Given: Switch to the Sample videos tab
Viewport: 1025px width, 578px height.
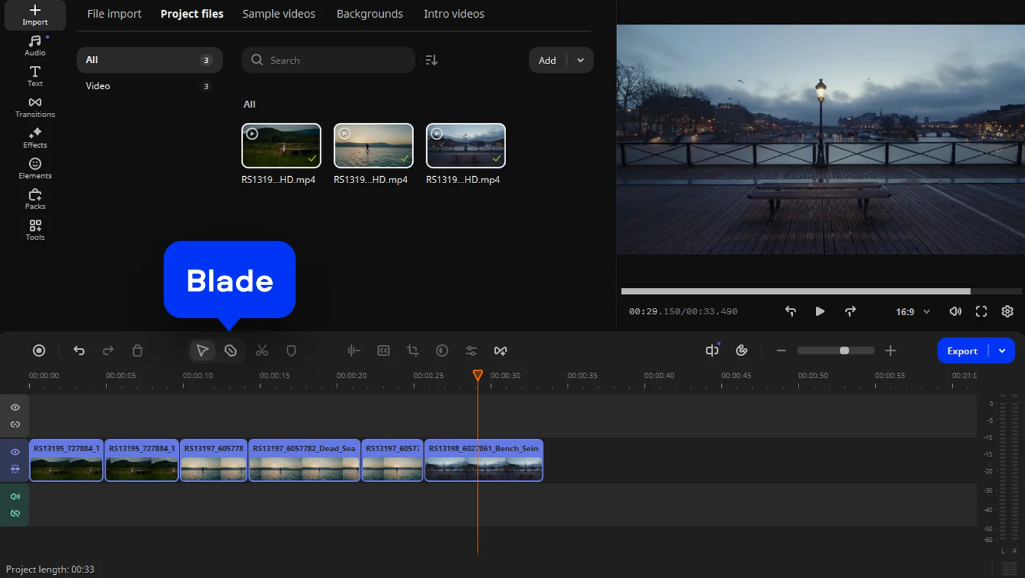Looking at the screenshot, I should pos(278,14).
